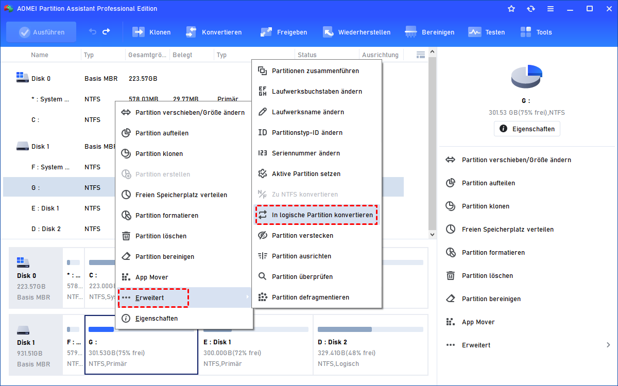The width and height of the screenshot is (618, 386).
Task: Select the Disk 1 row in list
Action: 59,147
